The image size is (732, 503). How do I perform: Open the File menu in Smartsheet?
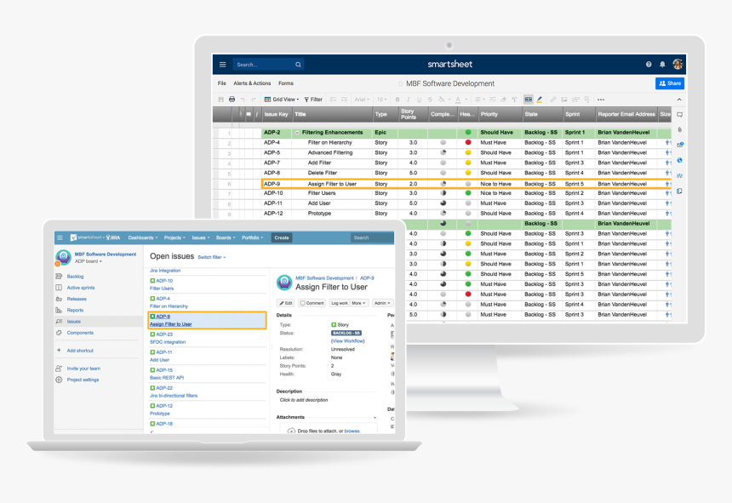222,83
